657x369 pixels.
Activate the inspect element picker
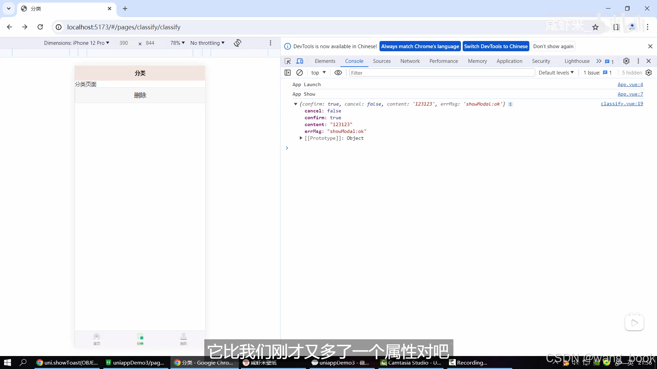pos(287,61)
